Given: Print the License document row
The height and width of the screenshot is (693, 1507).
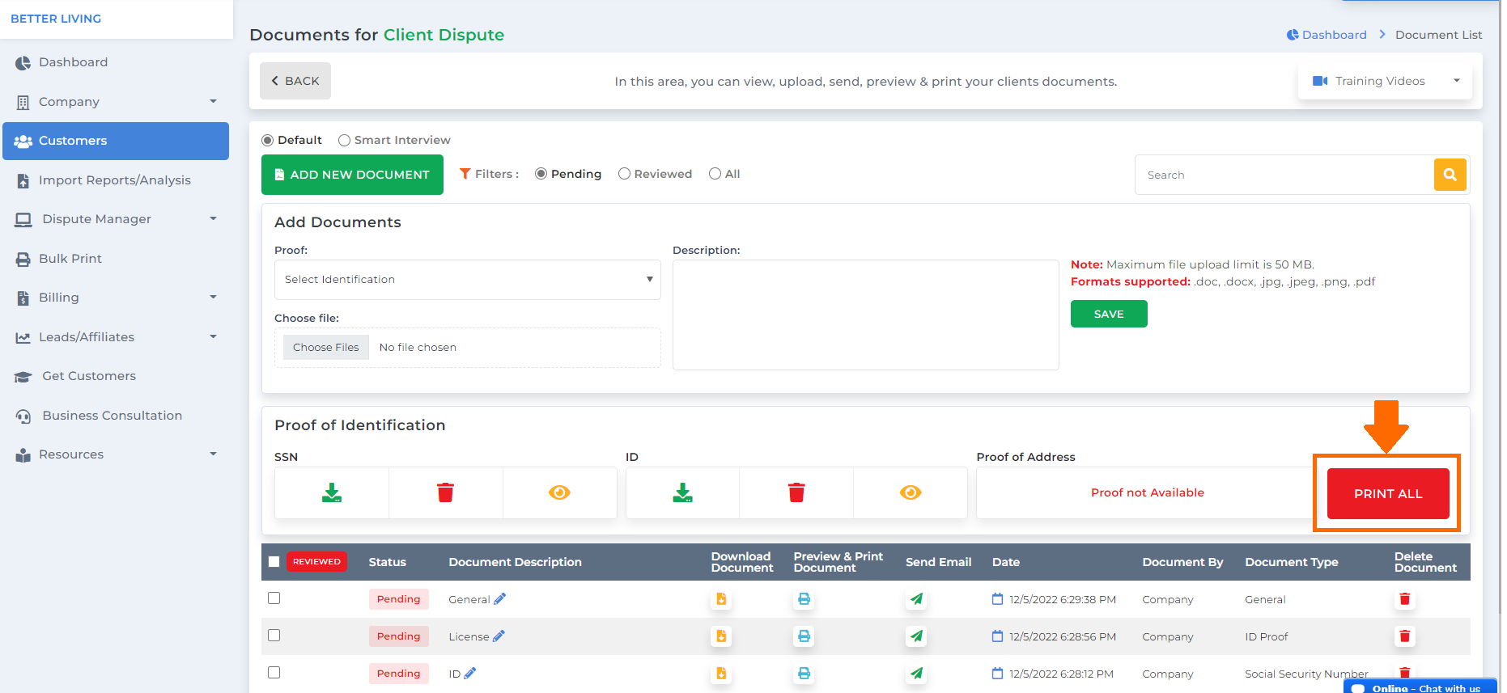Looking at the screenshot, I should [804, 636].
